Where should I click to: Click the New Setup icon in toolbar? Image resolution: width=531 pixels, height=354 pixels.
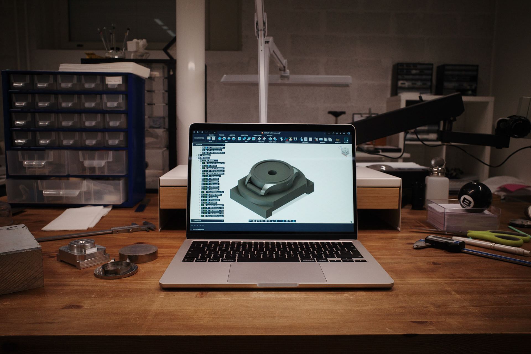pyautogui.click(x=209, y=138)
